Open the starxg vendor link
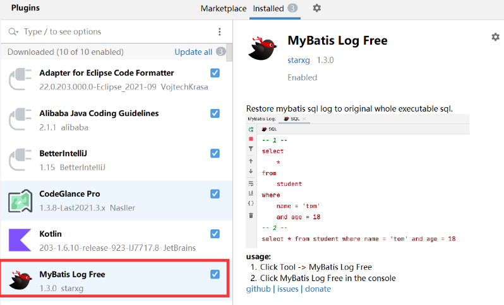 (x=299, y=60)
